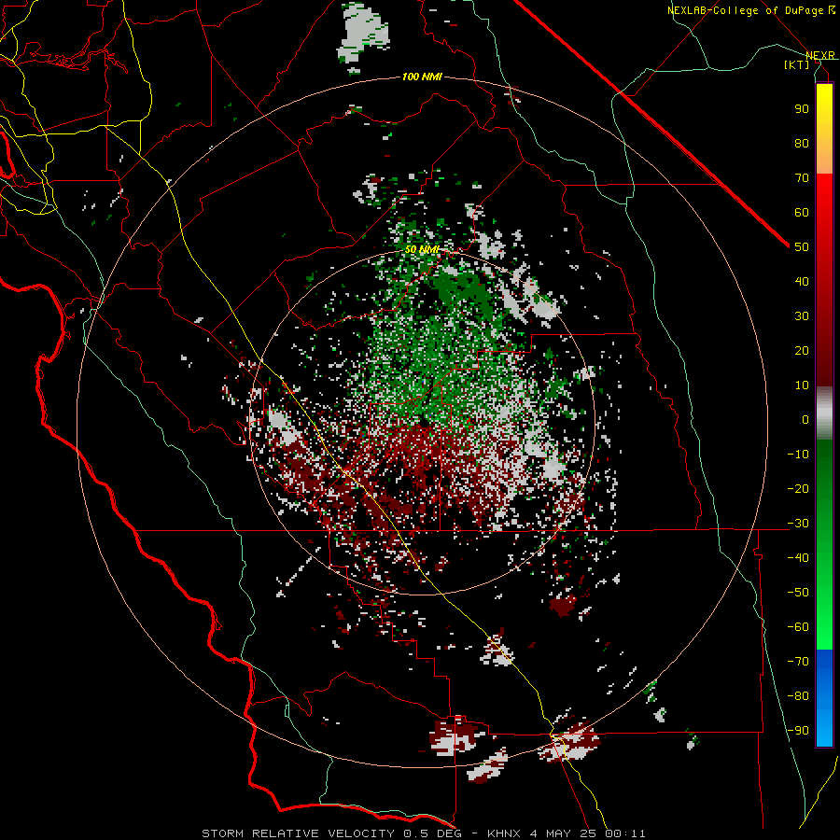Pick the "-40" label on the velocity scale
This screenshot has width=840, height=840.
point(798,558)
